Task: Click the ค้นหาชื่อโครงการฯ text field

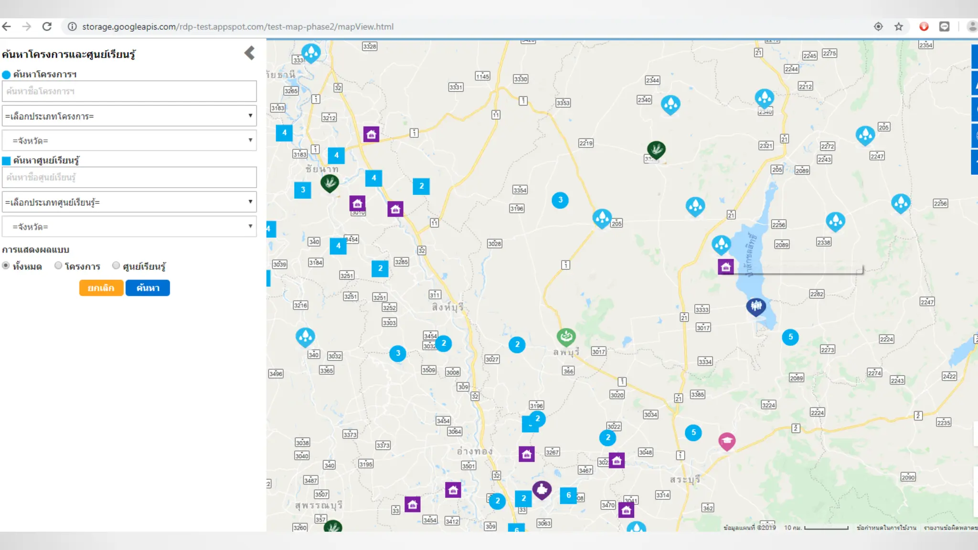Action: point(129,91)
